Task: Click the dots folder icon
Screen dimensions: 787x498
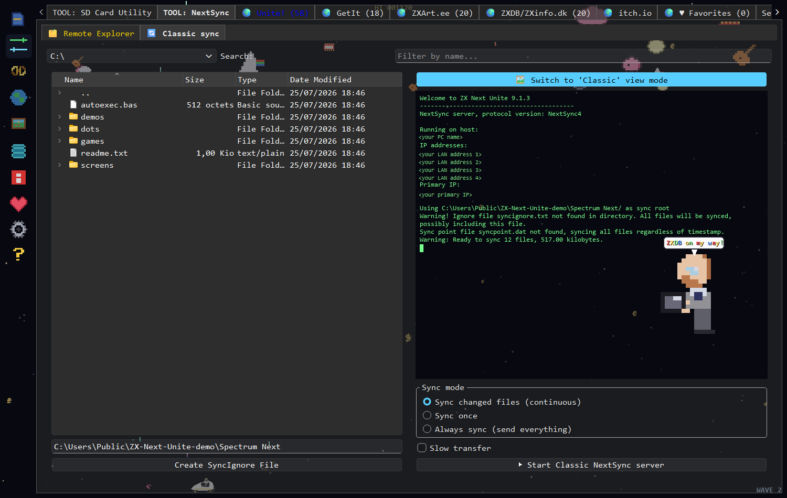Action: pos(73,128)
